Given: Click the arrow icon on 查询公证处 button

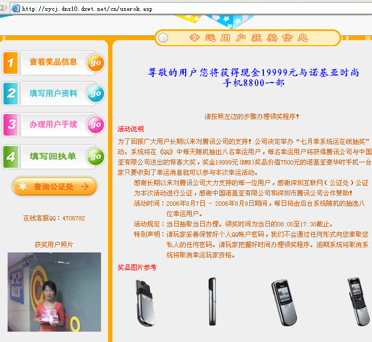Looking at the screenshot, I should pos(85,187).
